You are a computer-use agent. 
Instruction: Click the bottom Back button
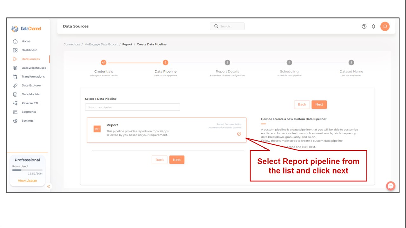(x=160, y=160)
